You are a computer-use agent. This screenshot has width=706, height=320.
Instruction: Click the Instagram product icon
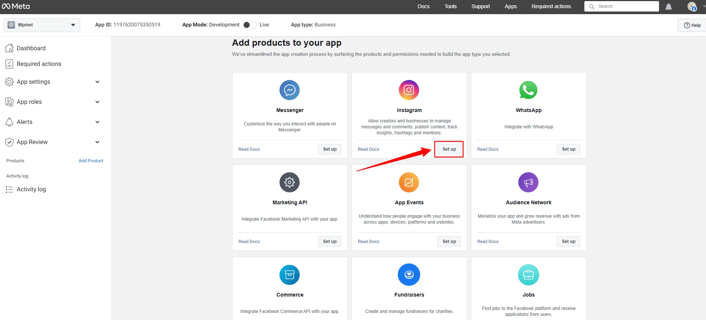[409, 90]
